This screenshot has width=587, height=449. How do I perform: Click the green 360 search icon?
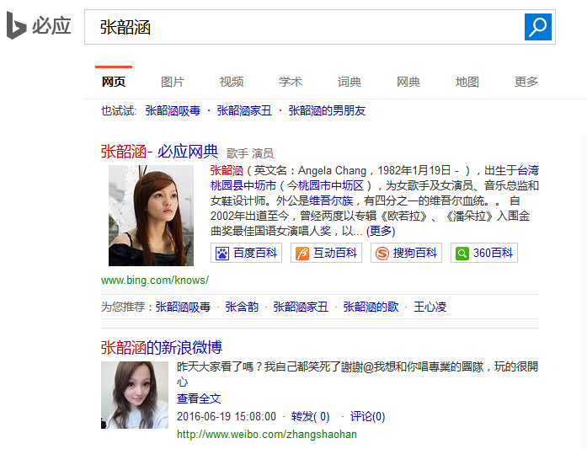coord(462,254)
